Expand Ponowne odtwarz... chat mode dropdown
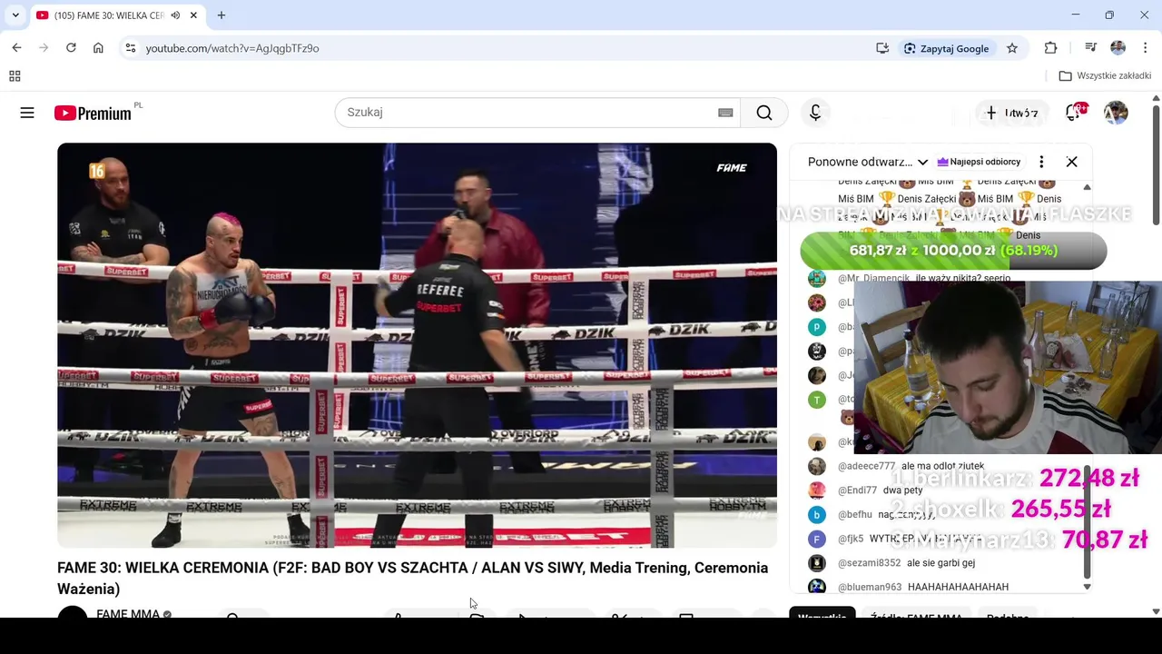Viewport: 1162px width, 654px height. (x=867, y=162)
